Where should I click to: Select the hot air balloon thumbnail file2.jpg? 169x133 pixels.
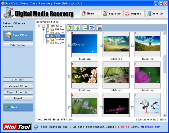pos(116,44)
